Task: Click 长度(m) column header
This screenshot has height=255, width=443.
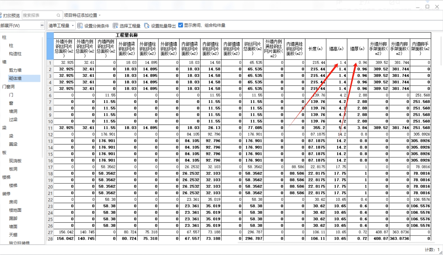Action: [x=316, y=49]
